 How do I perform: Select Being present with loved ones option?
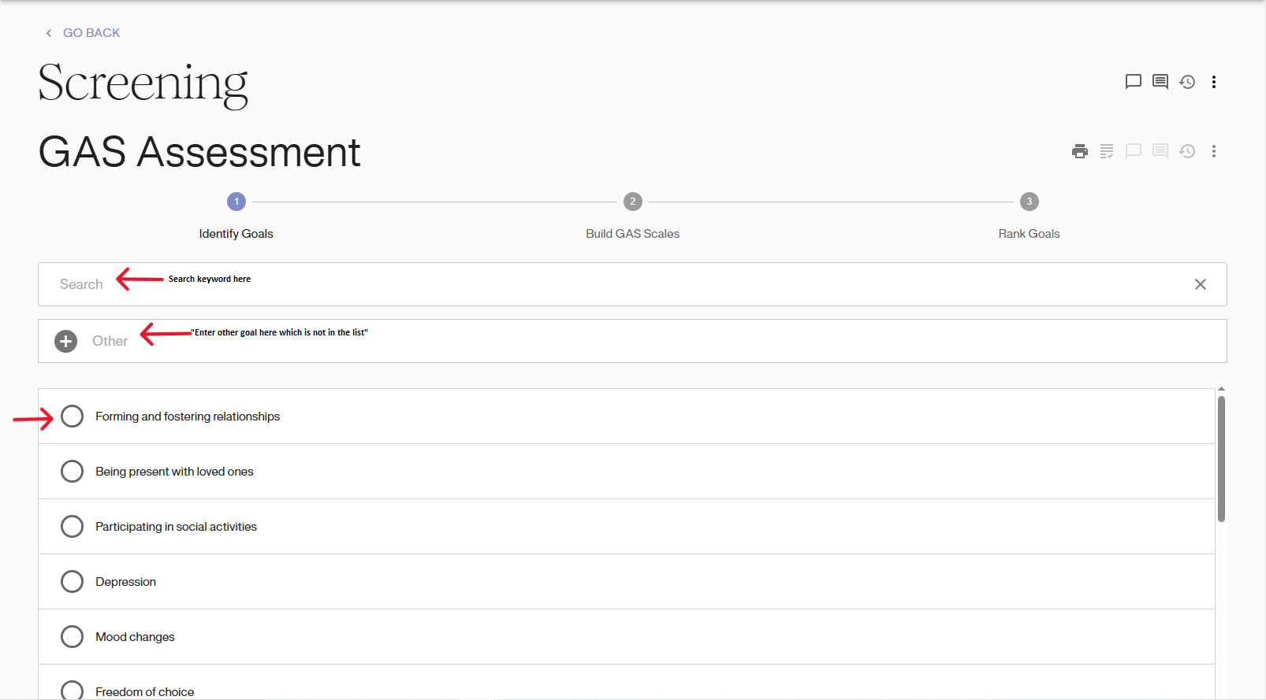pyautogui.click(x=72, y=472)
